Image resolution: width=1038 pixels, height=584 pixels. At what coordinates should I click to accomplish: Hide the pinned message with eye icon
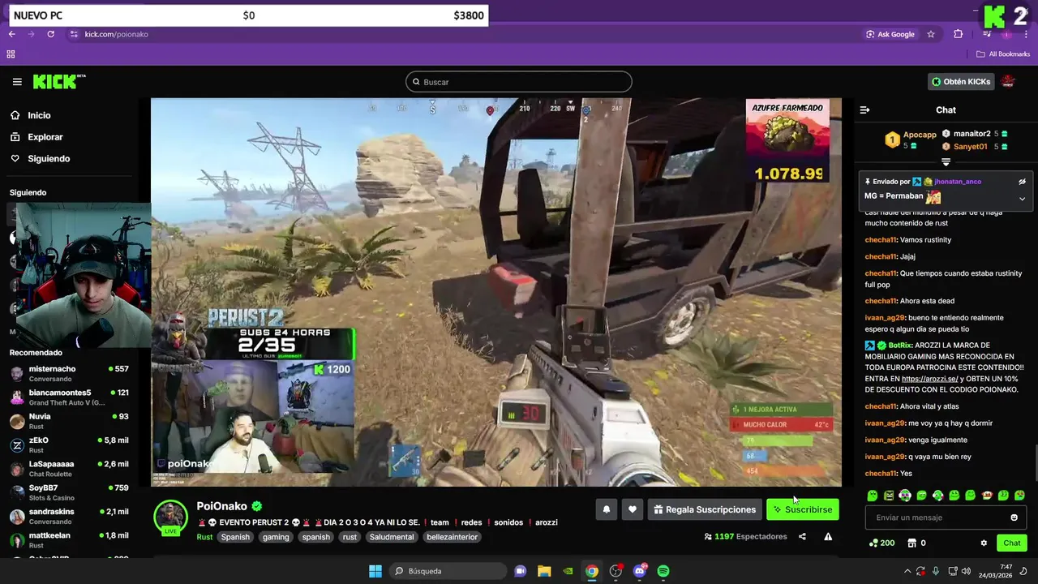click(1022, 182)
